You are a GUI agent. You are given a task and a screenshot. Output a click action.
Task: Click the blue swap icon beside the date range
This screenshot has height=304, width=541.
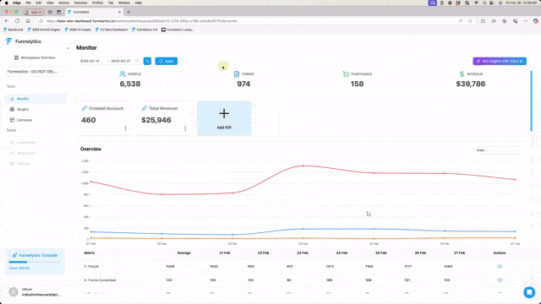point(147,61)
